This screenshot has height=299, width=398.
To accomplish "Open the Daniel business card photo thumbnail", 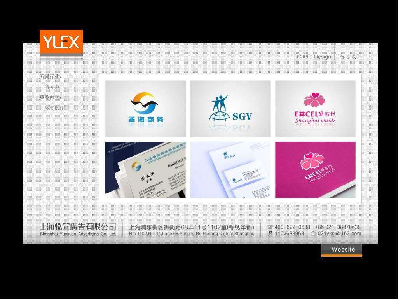I will coord(145,170).
